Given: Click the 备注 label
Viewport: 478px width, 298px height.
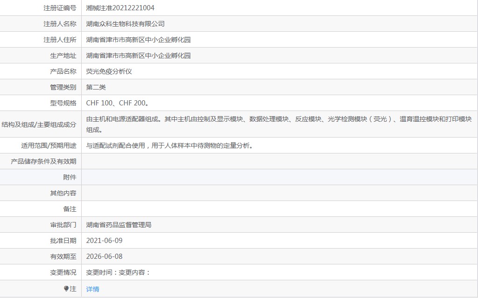Looking at the screenshot, I should point(70,209).
